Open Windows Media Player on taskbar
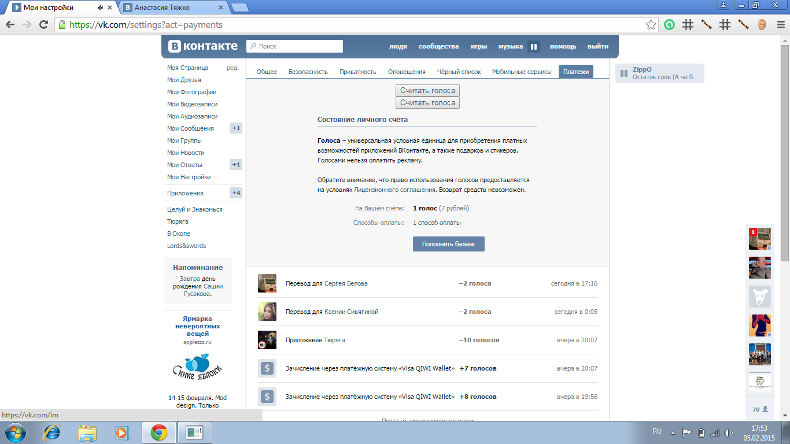Screen dimensions: 790x444 point(121,432)
